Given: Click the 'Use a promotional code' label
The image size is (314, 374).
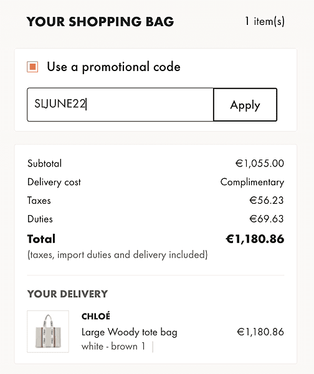Looking at the screenshot, I should tap(113, 67).
